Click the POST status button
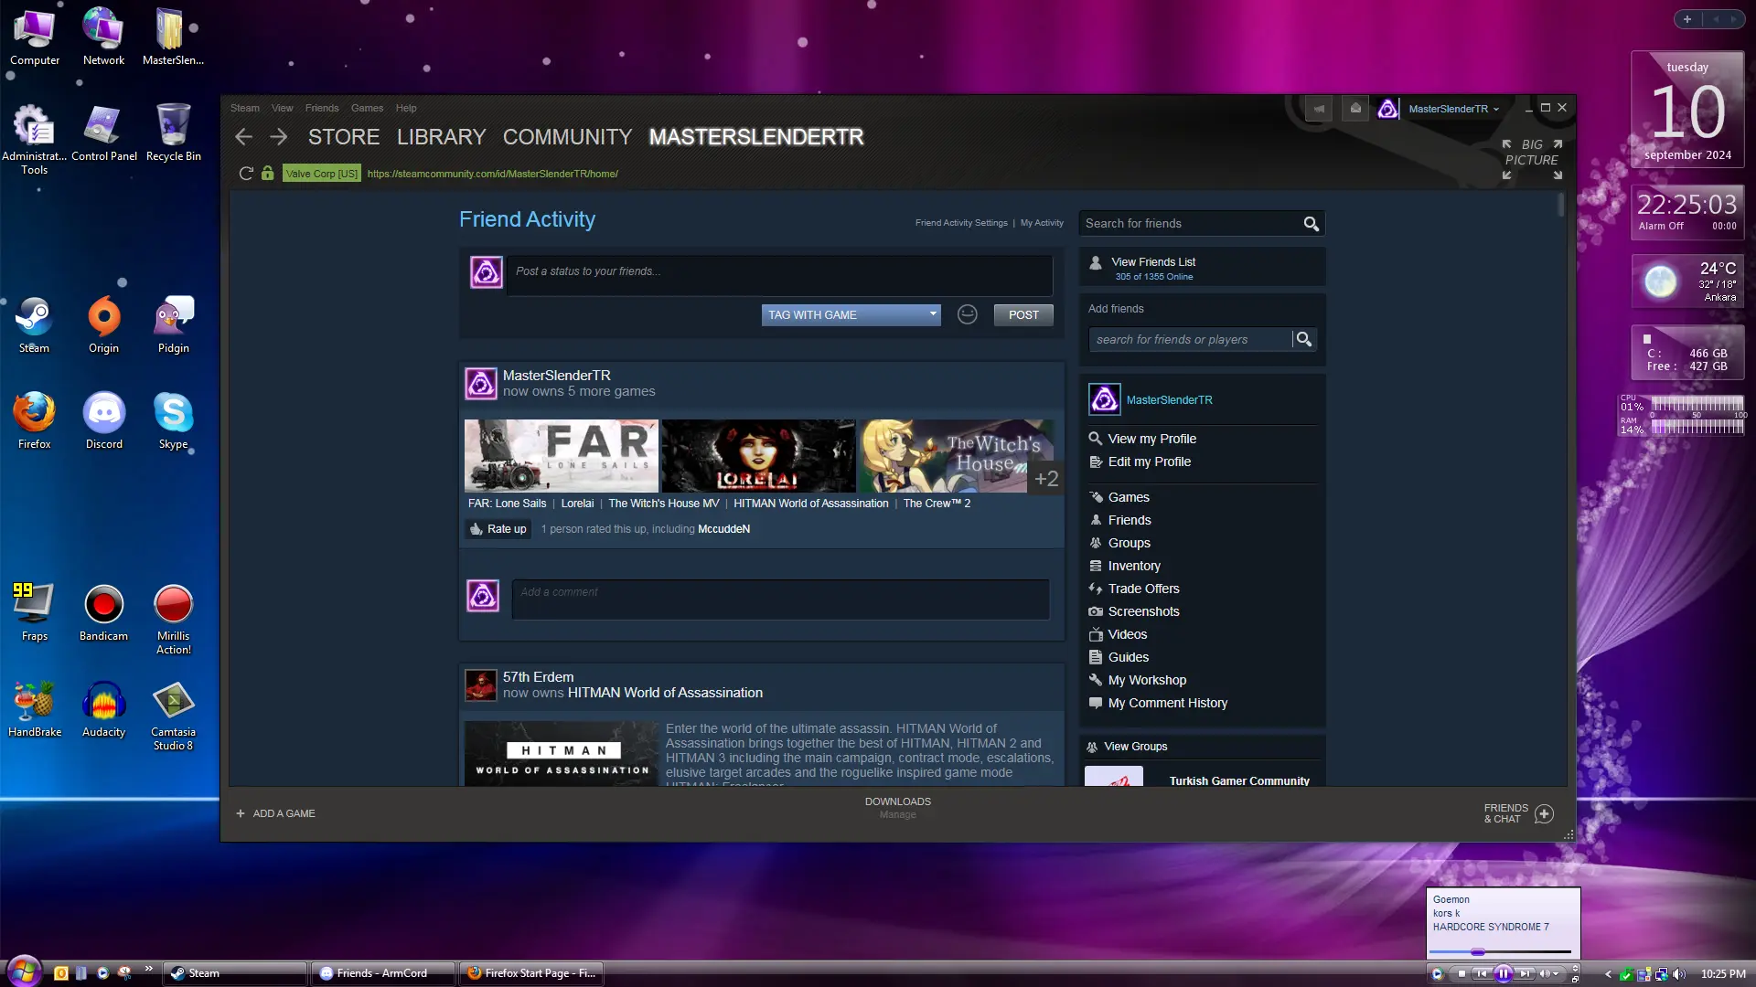 point(1023,315)
